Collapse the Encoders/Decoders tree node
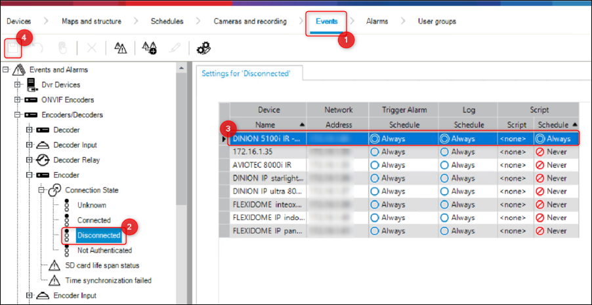592x305 pixels. coord(18,115)
